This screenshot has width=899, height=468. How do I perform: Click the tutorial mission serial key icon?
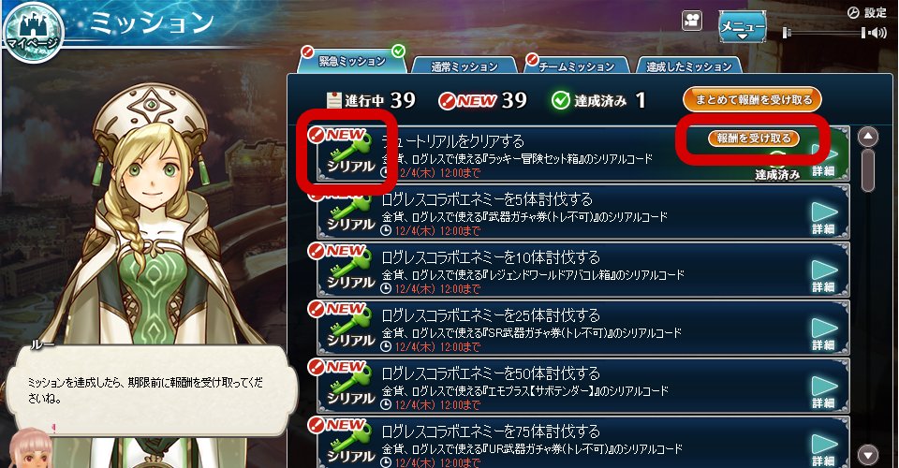click(349, 153)
